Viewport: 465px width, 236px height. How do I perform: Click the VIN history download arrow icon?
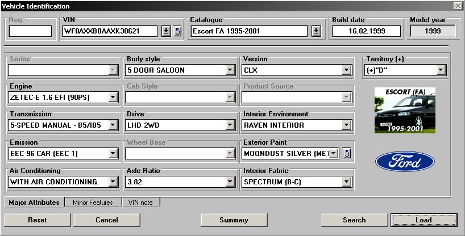(x=165, y=31)
